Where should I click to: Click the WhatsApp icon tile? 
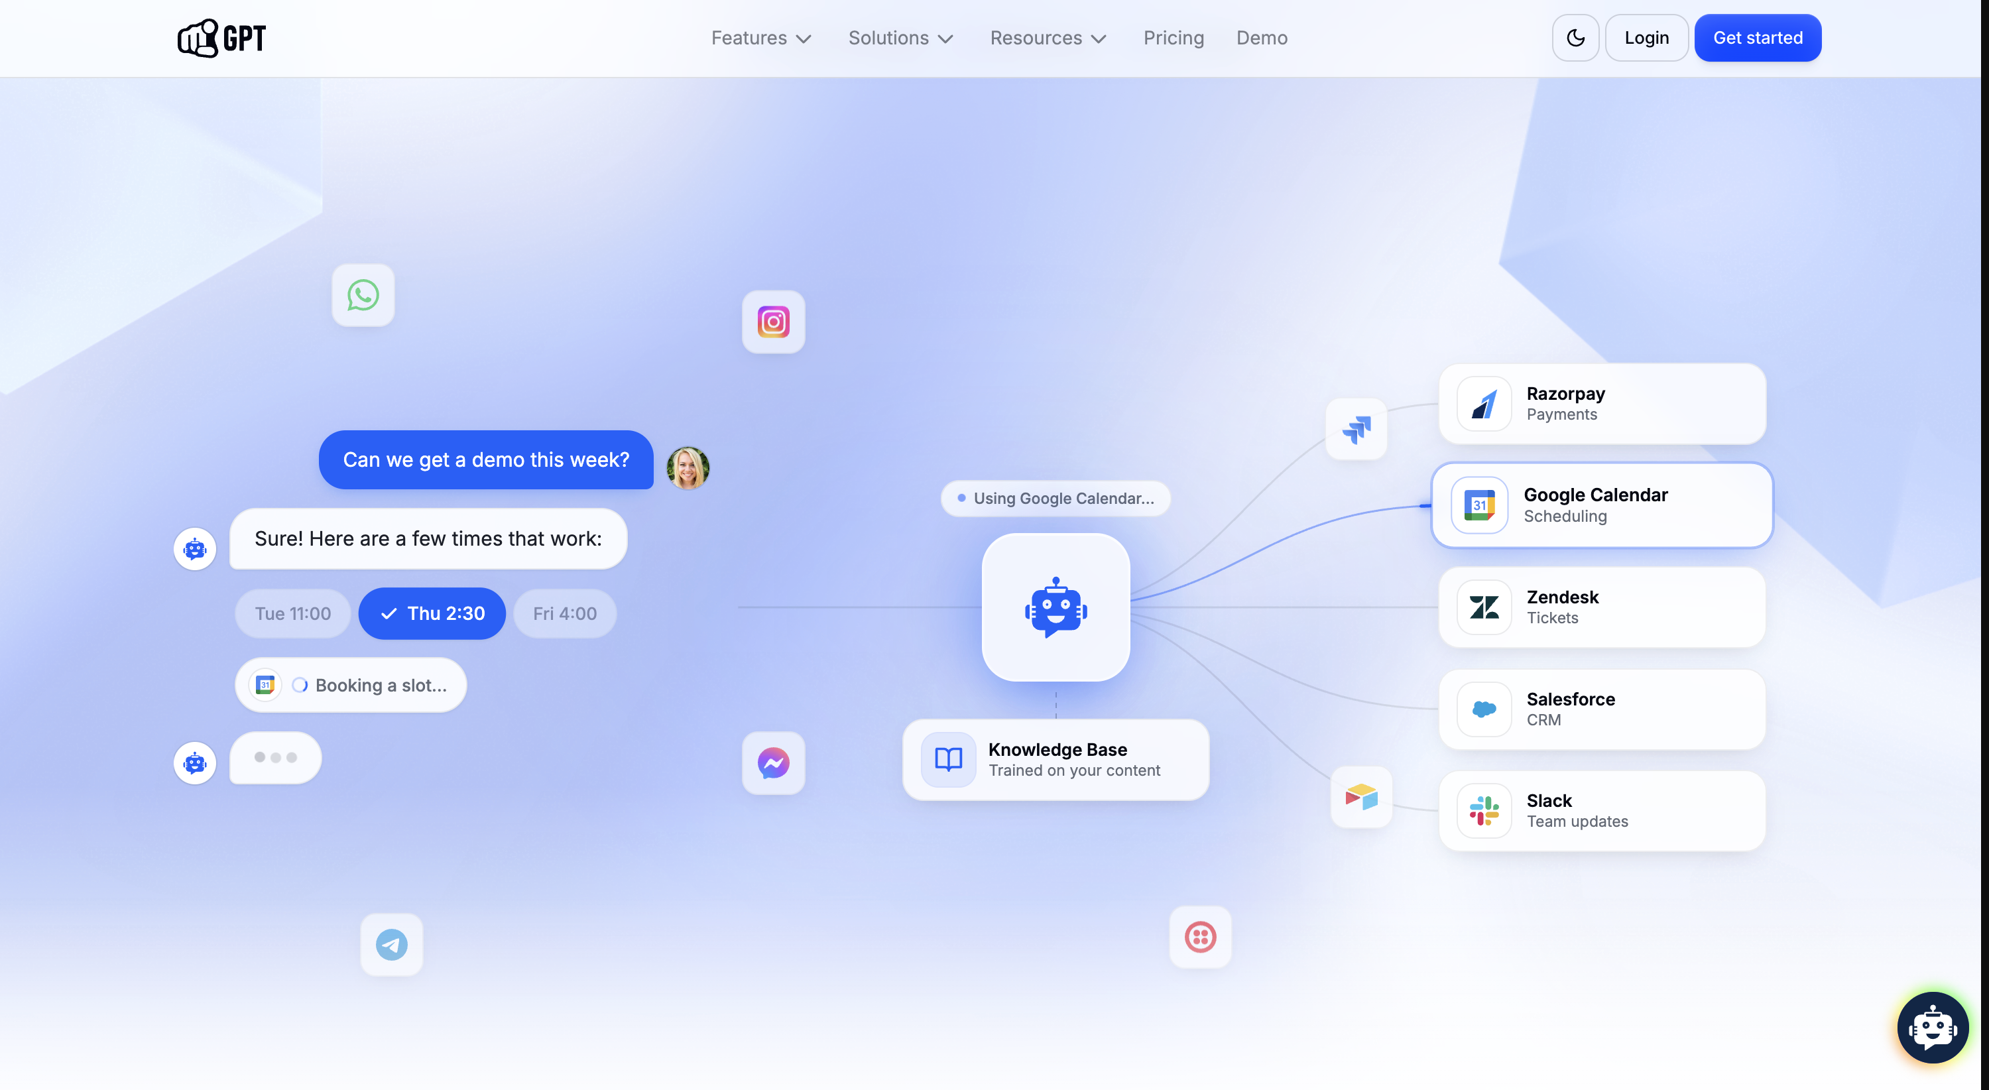click(x=363, y=295)
